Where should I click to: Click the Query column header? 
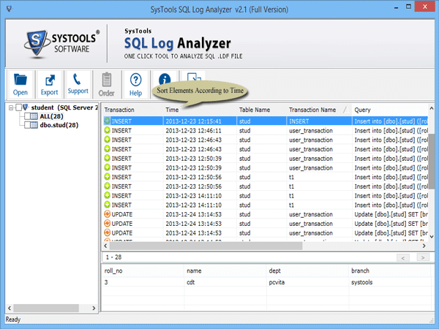[362, 110]
